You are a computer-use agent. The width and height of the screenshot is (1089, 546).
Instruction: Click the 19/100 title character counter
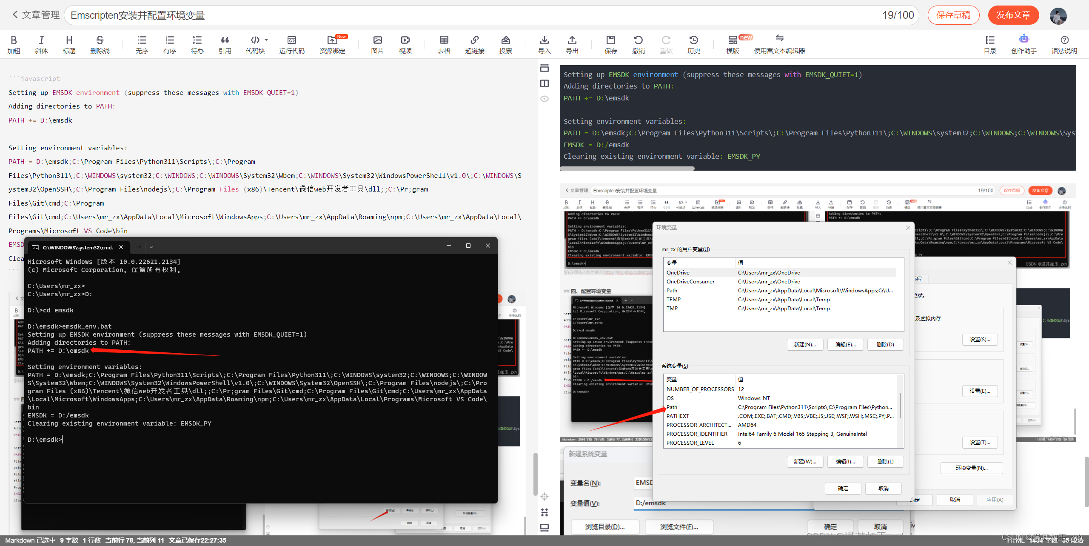898,15
